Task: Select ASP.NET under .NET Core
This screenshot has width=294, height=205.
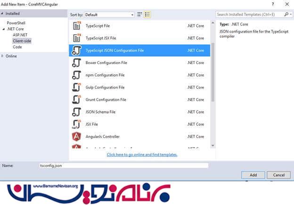Action: pos(20,35)
